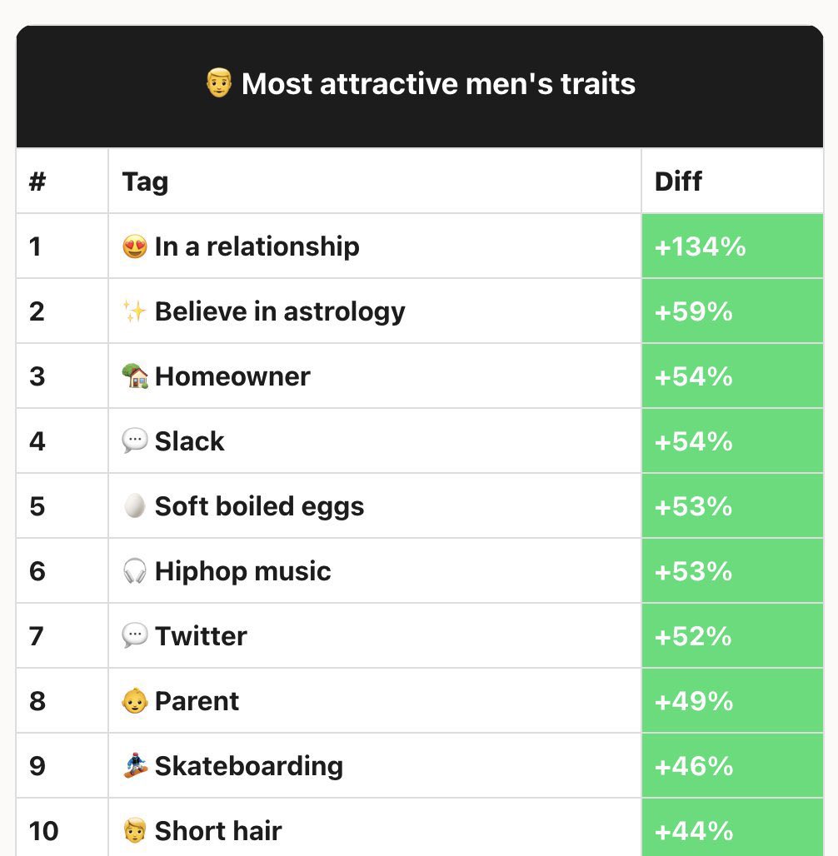Screen dimensions: 838x856
Task: Click the baby emoji beside Parent
Action: click(x=134, y=701)
